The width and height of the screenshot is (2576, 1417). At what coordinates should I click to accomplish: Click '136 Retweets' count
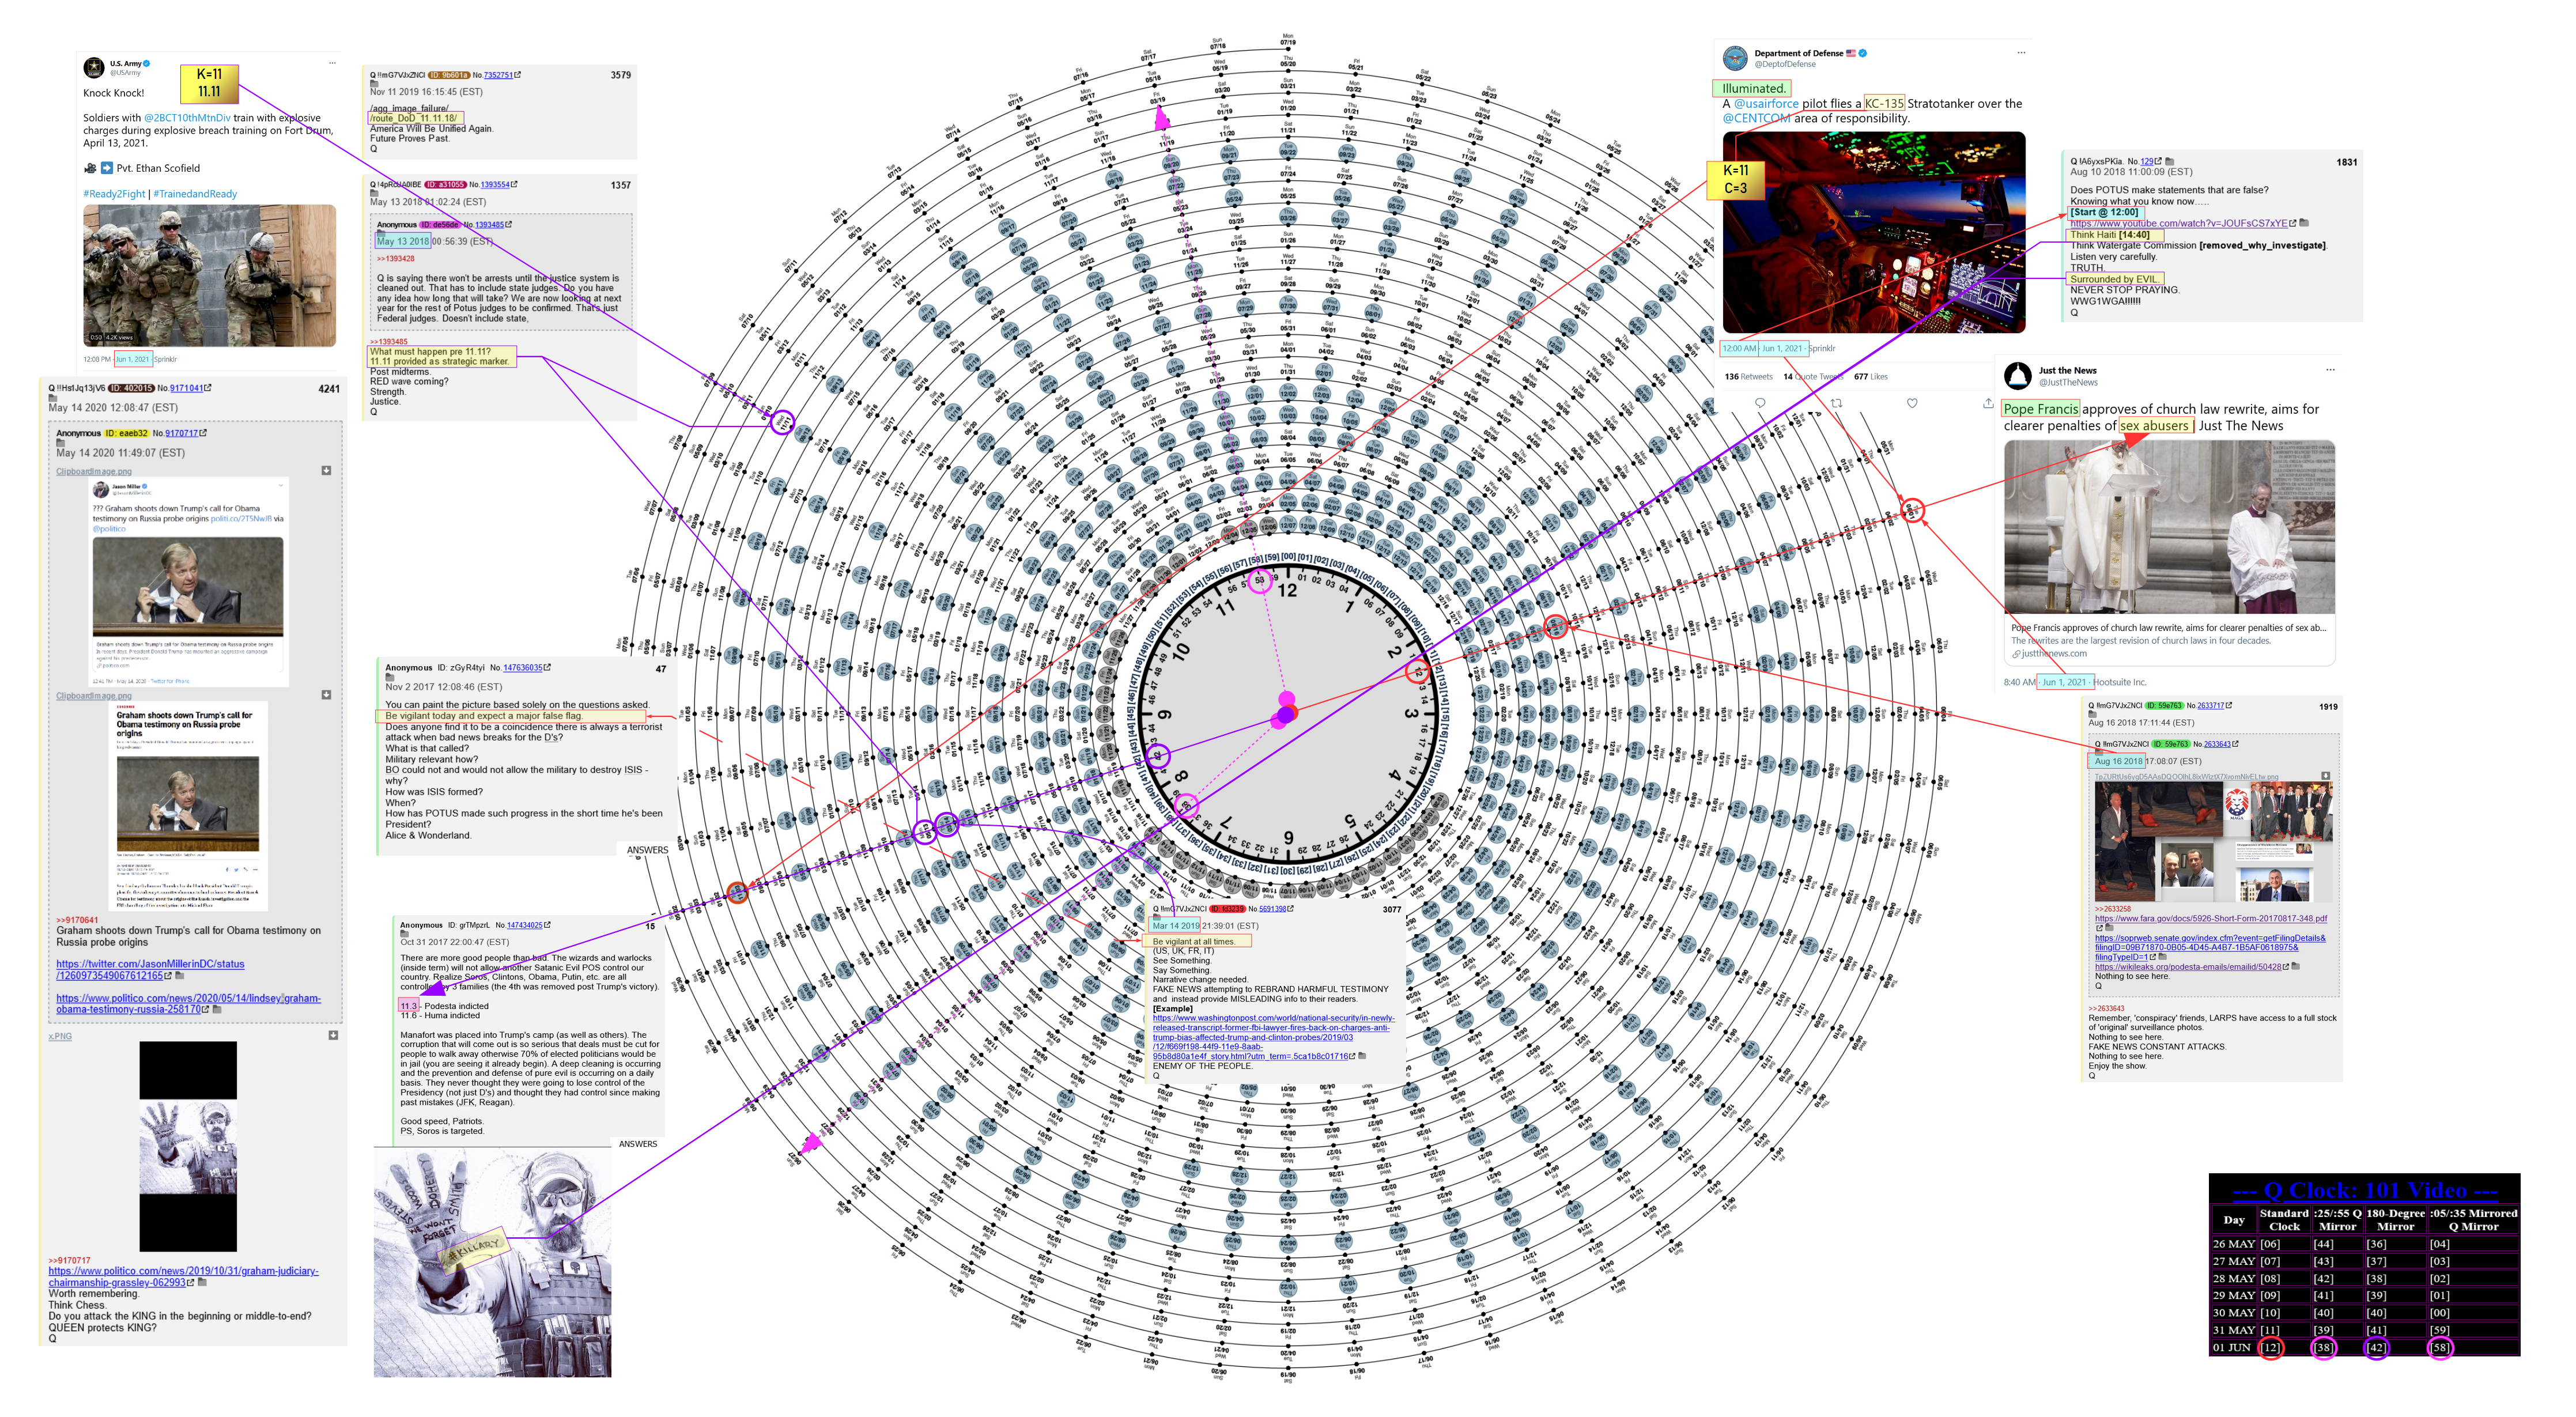click(1748, 377)
